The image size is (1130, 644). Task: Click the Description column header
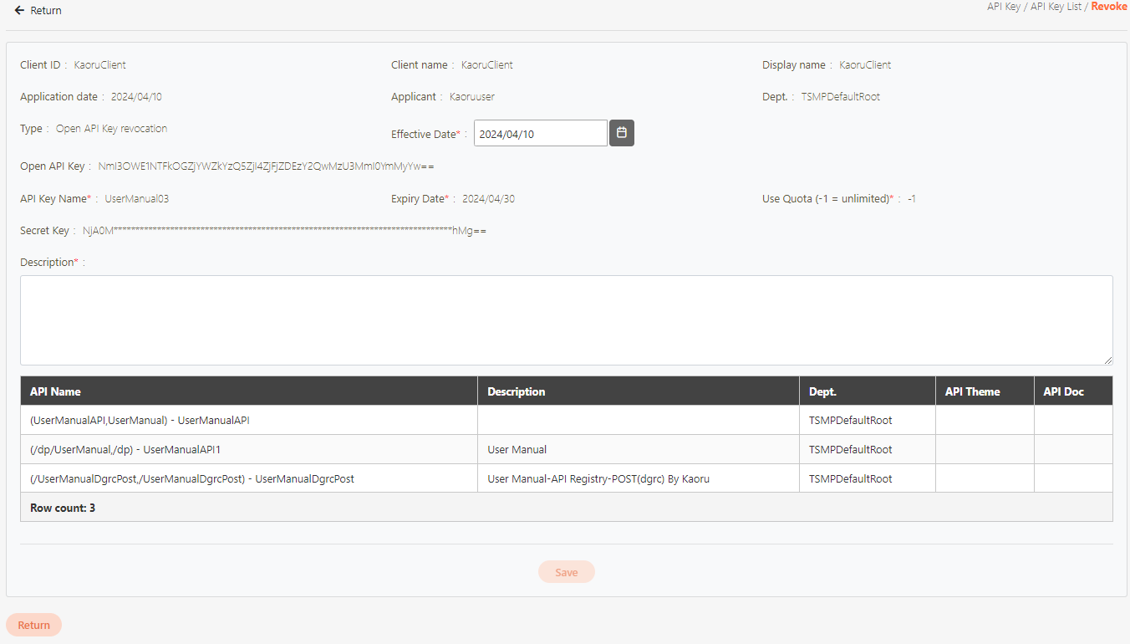point(516,391)
